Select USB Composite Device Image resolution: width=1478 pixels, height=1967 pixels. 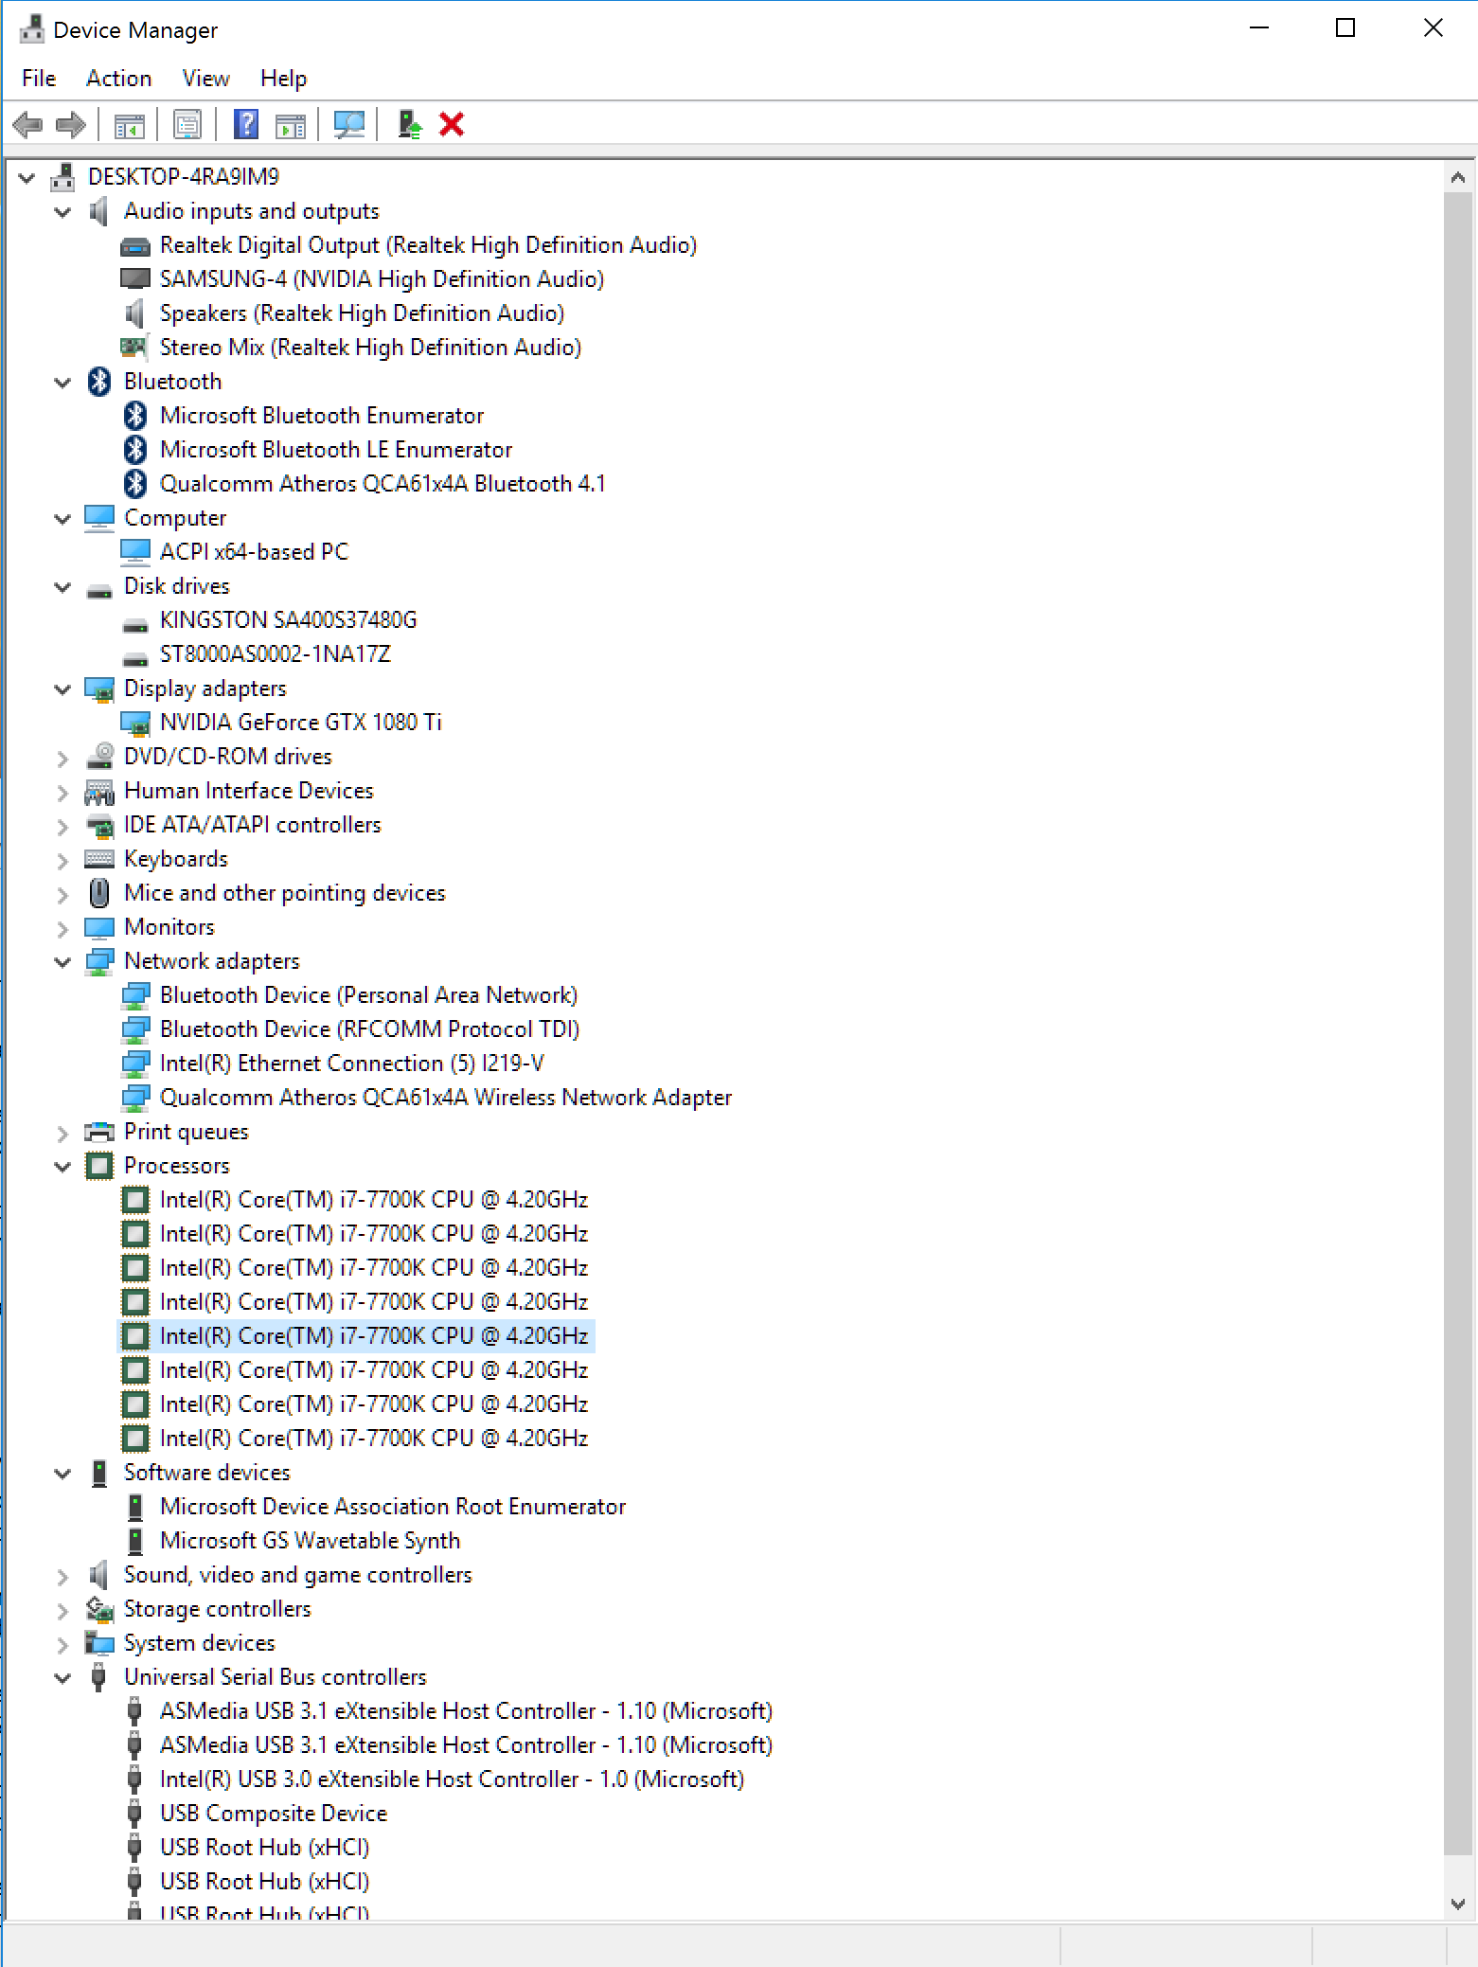(x=274, y=1814)
